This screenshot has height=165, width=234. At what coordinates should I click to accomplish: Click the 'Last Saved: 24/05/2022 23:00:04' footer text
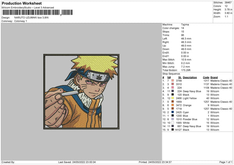[x=77, y=162]
